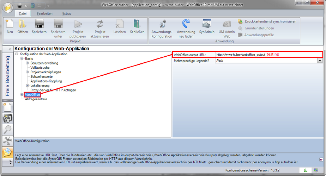Switch to the Datei tab
The height and width of the screenshot is (176, 326).
click(23, 13)
